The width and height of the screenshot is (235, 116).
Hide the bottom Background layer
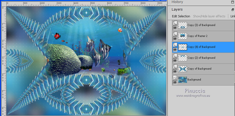175,82
